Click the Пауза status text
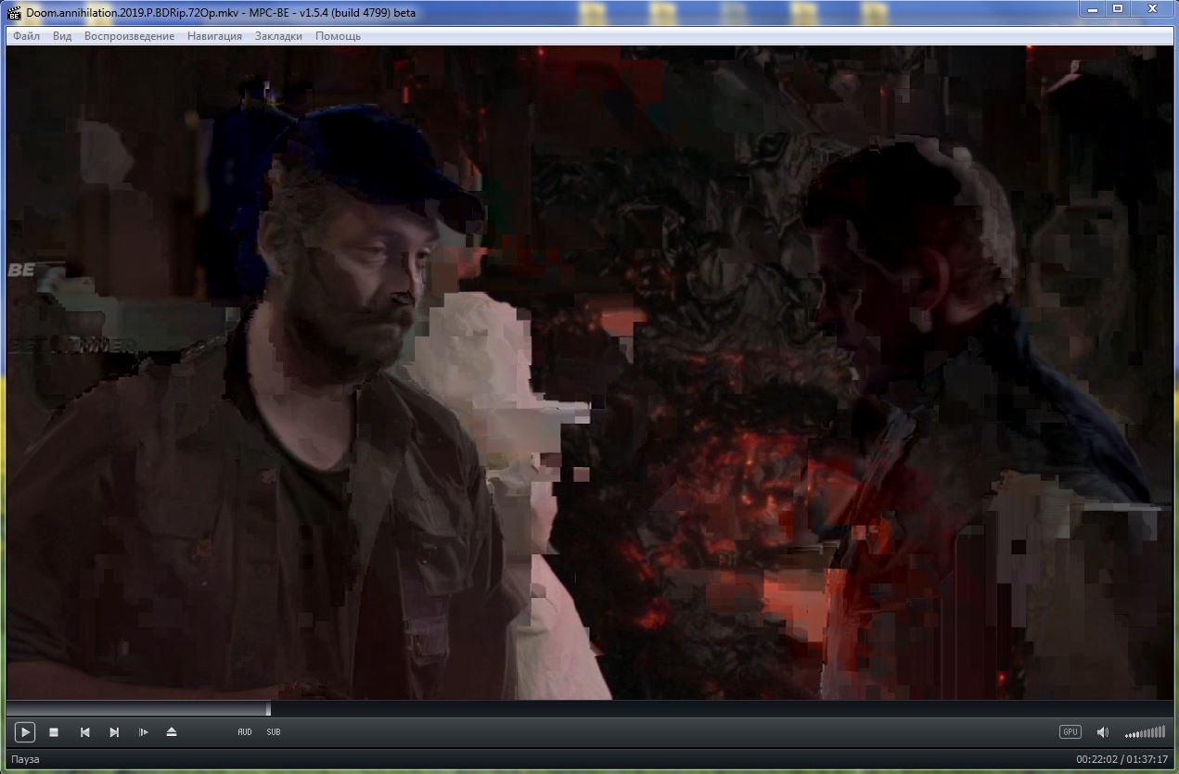Image resolution: width=1179 pixels, height=774 pixels. coord(26,759)
